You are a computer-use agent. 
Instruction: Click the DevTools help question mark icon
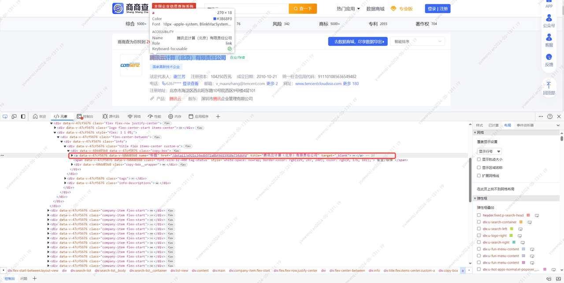click(550, 116)
